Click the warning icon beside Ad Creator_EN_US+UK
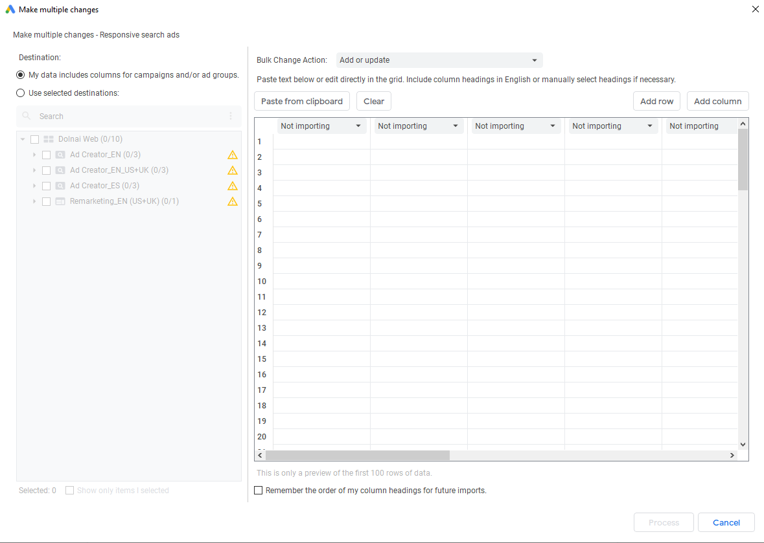The height and width of the screenshot is (543, 764). (x=233, y=170)
